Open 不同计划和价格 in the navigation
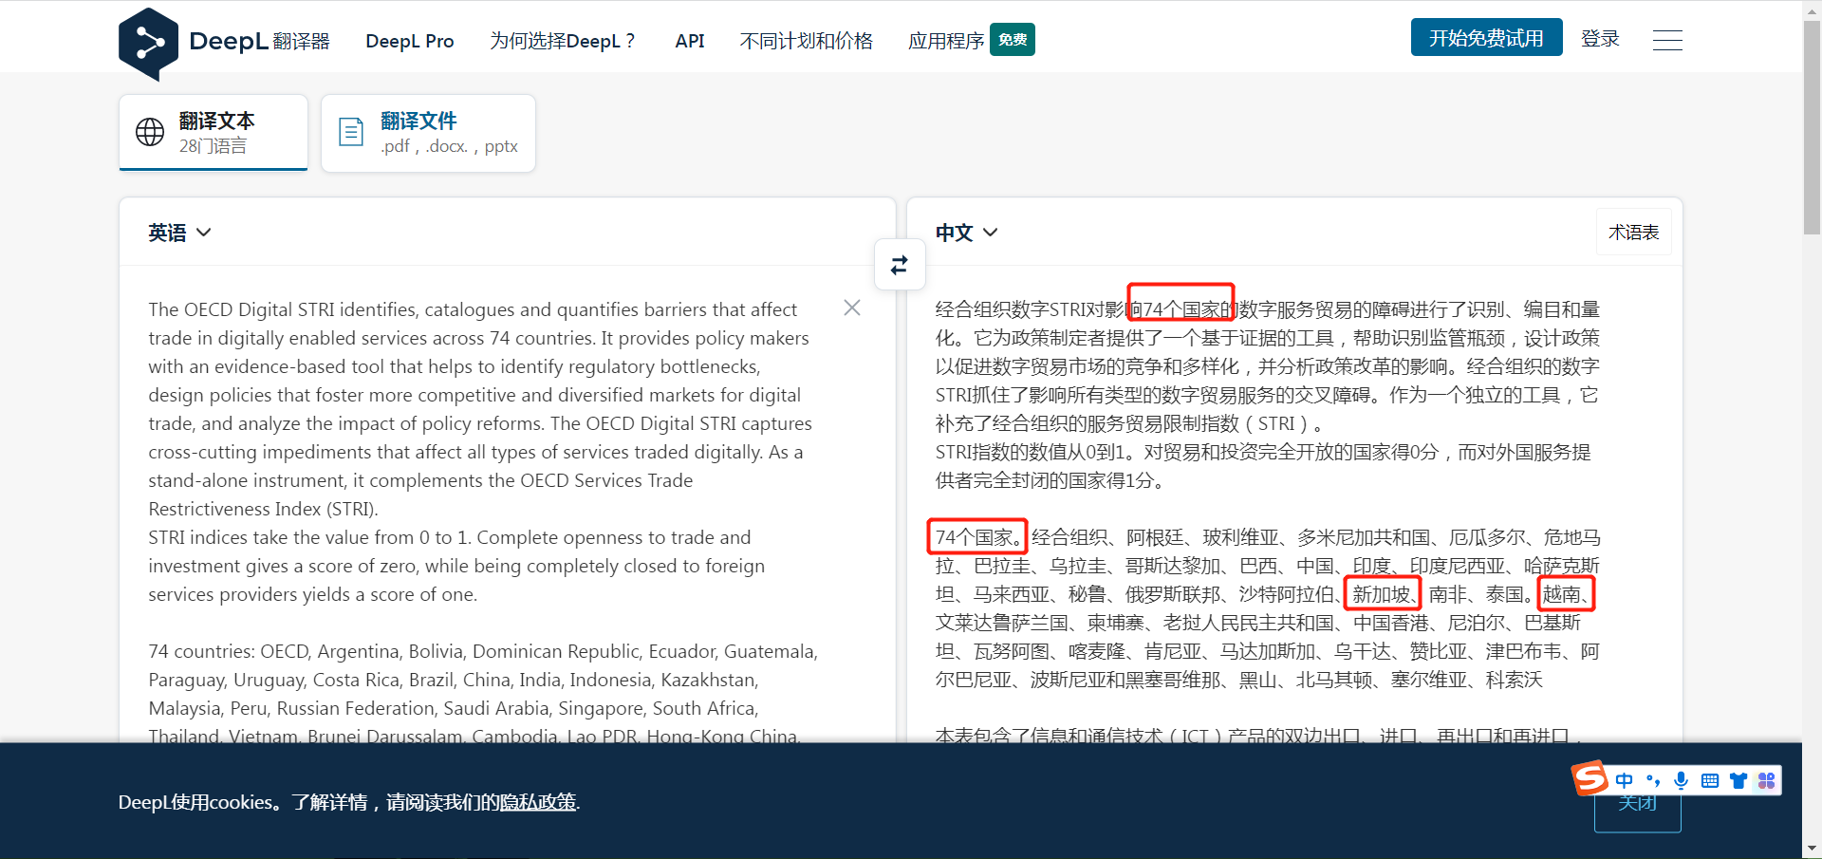1822x859 pixels. coord(807,41)
